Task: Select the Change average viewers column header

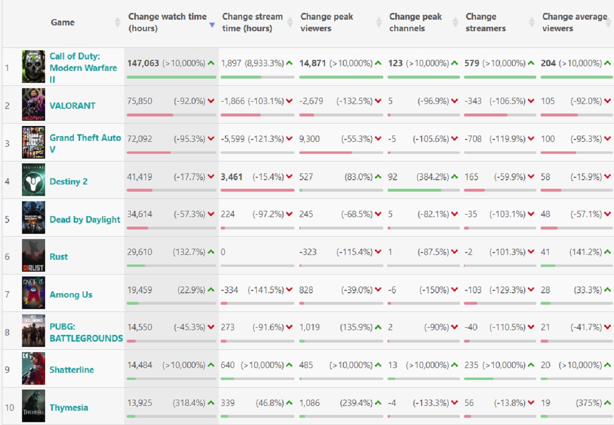Action: coord(576,23)
